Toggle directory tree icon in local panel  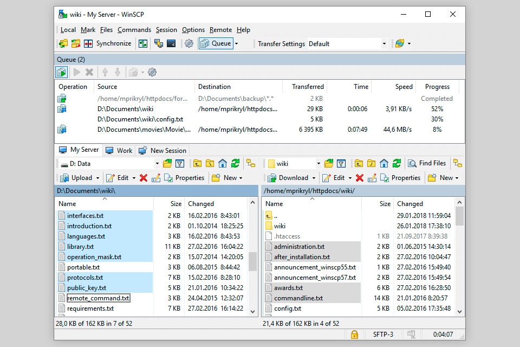pos(251,163)
